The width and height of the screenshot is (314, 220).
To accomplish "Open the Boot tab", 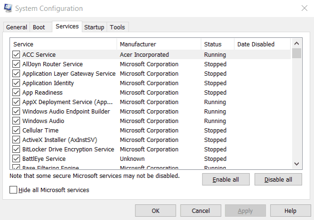I will (39, 27).
